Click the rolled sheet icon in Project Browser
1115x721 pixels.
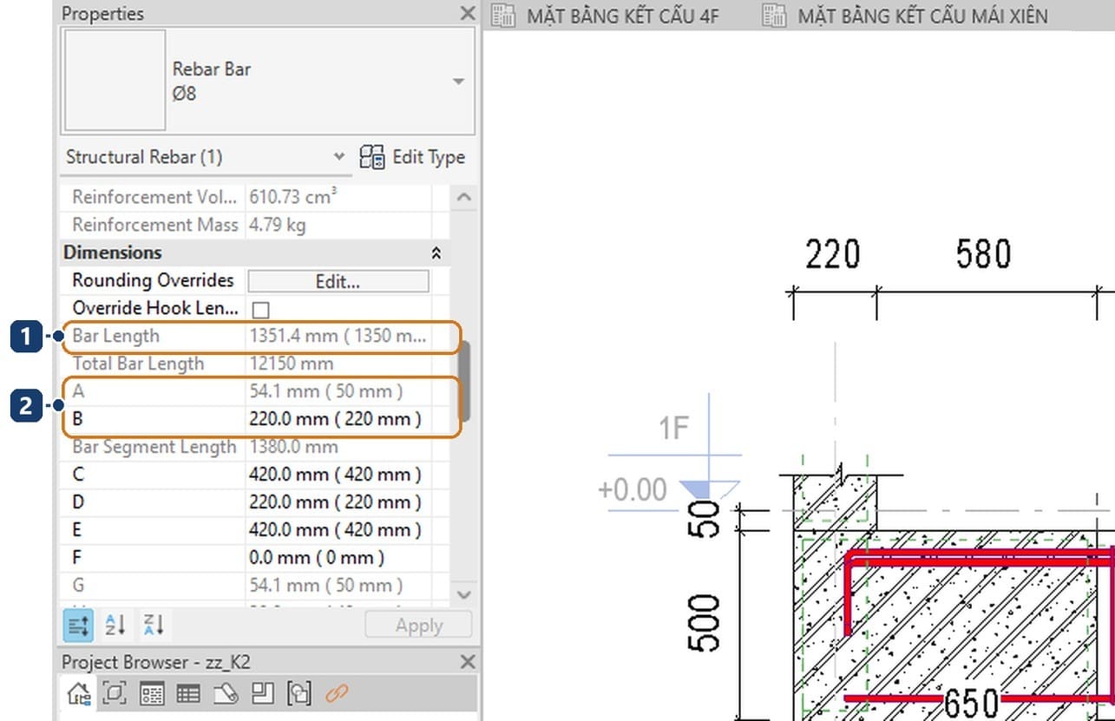225,693
